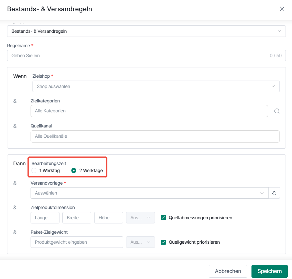Click the Speichern button
This screenshot has width=292, height=279.
click(269, 271)
